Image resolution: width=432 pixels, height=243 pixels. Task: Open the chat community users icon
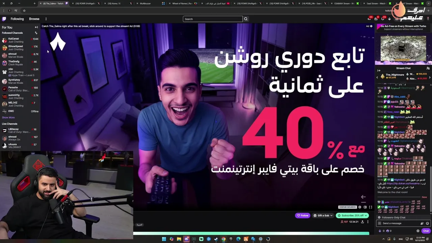pyautogui.click(x=428, y=68)
